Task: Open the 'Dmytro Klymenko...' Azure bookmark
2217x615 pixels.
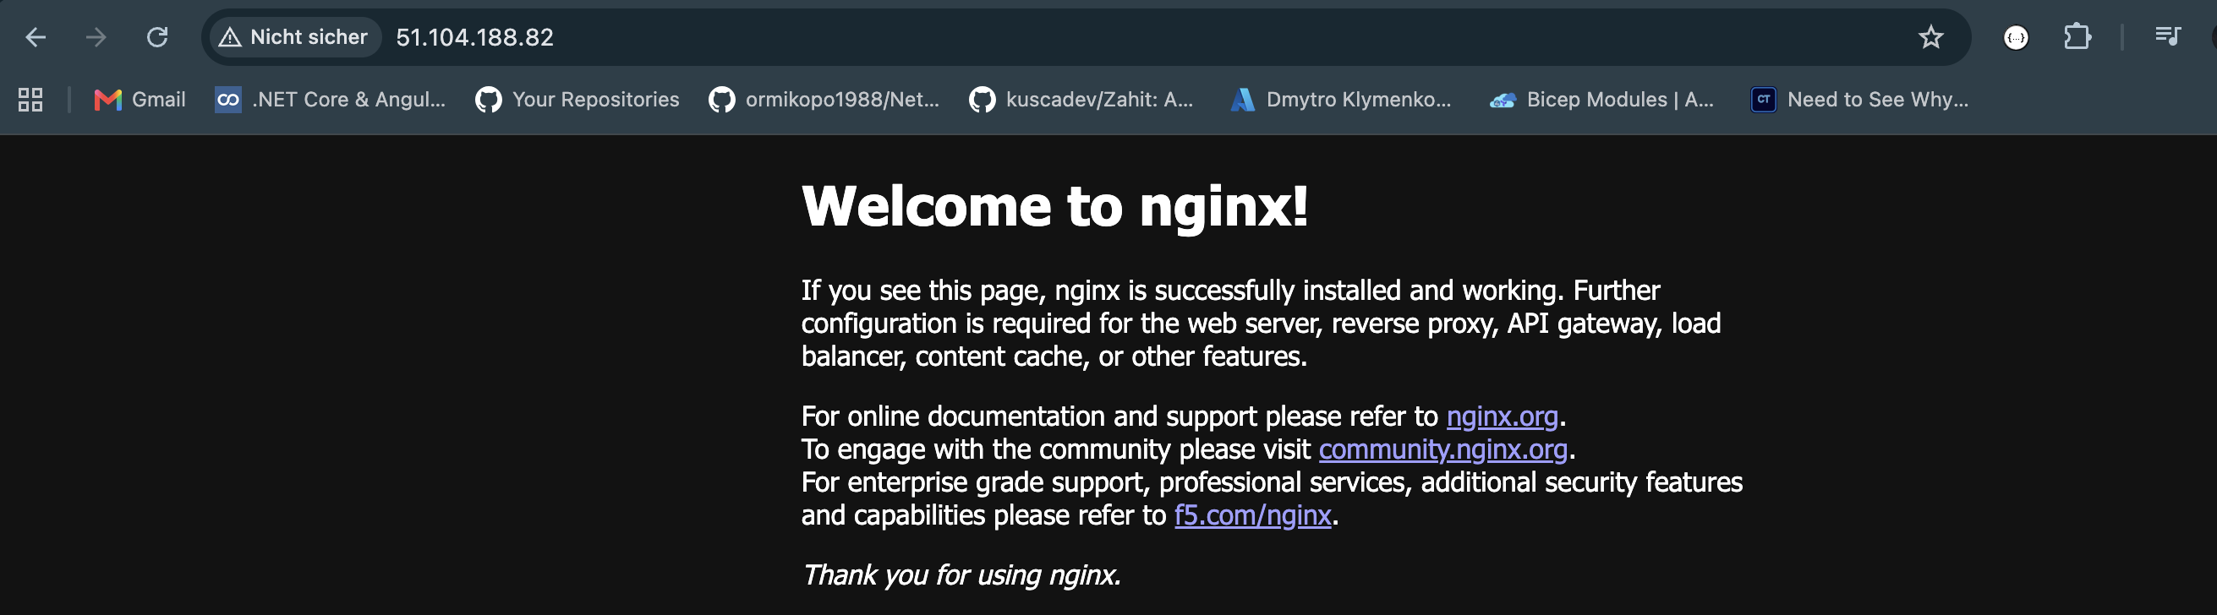Action: 1341,100
